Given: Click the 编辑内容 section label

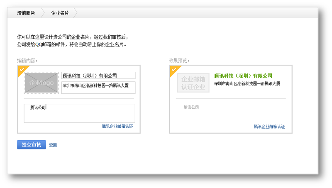Looking at the screenshot, I should coord(27,61).
